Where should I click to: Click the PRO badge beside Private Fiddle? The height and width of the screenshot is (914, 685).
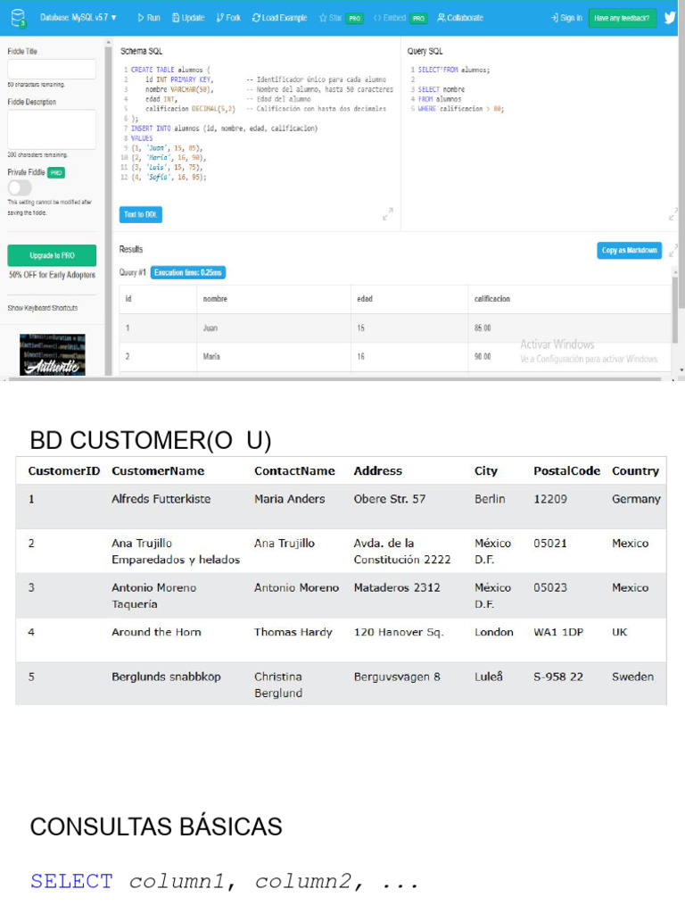(x=56, y=172)
